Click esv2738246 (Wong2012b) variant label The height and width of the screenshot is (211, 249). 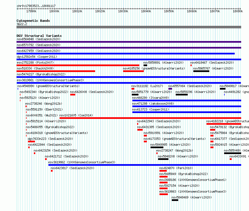pyautogui.click(x=44, y=104)
